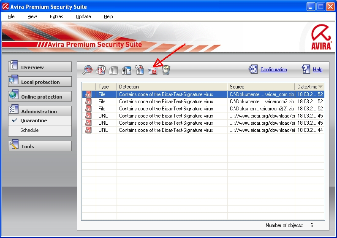Click warning icon in eicarcom2(2).zip row

tap(88, 109)
